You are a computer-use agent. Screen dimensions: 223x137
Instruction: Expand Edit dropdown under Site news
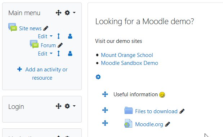[45, 36]
